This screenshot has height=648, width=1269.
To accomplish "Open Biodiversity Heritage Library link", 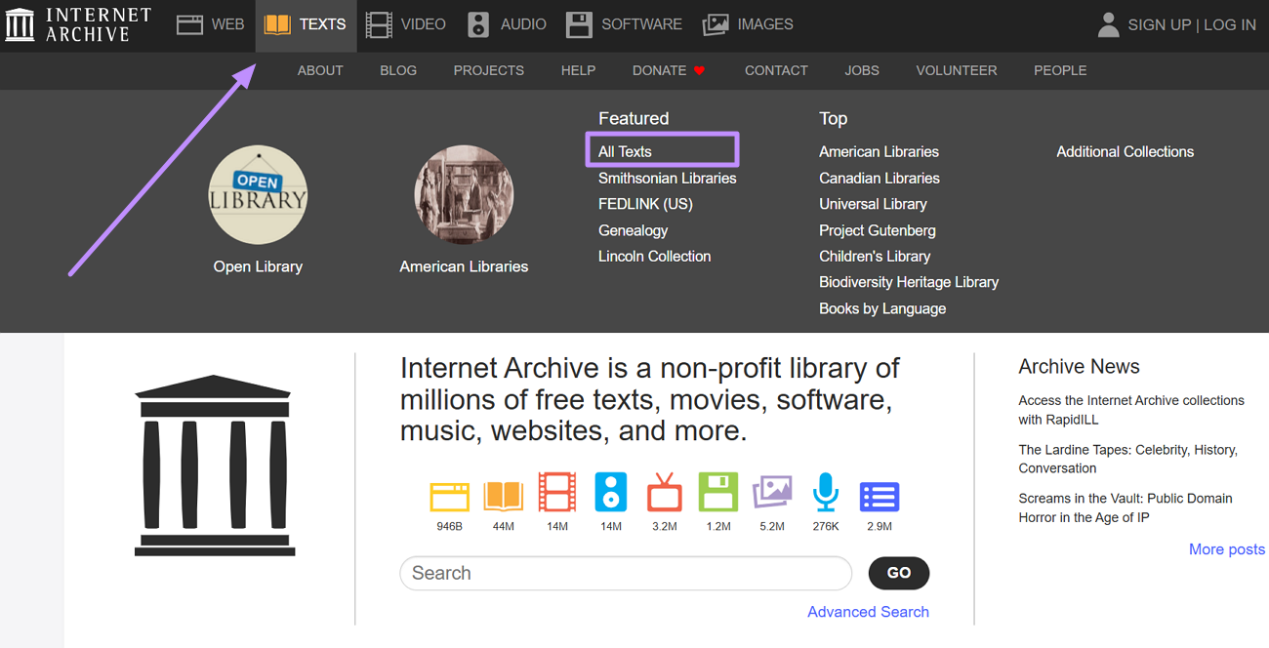I will tap(909, 282).
